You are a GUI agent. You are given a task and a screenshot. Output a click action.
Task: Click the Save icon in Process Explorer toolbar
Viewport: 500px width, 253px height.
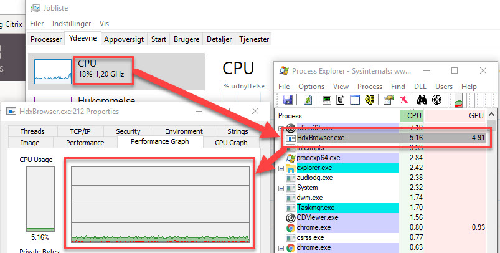(x=288, y=100)
